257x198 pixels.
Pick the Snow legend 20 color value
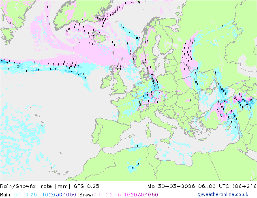134,195
